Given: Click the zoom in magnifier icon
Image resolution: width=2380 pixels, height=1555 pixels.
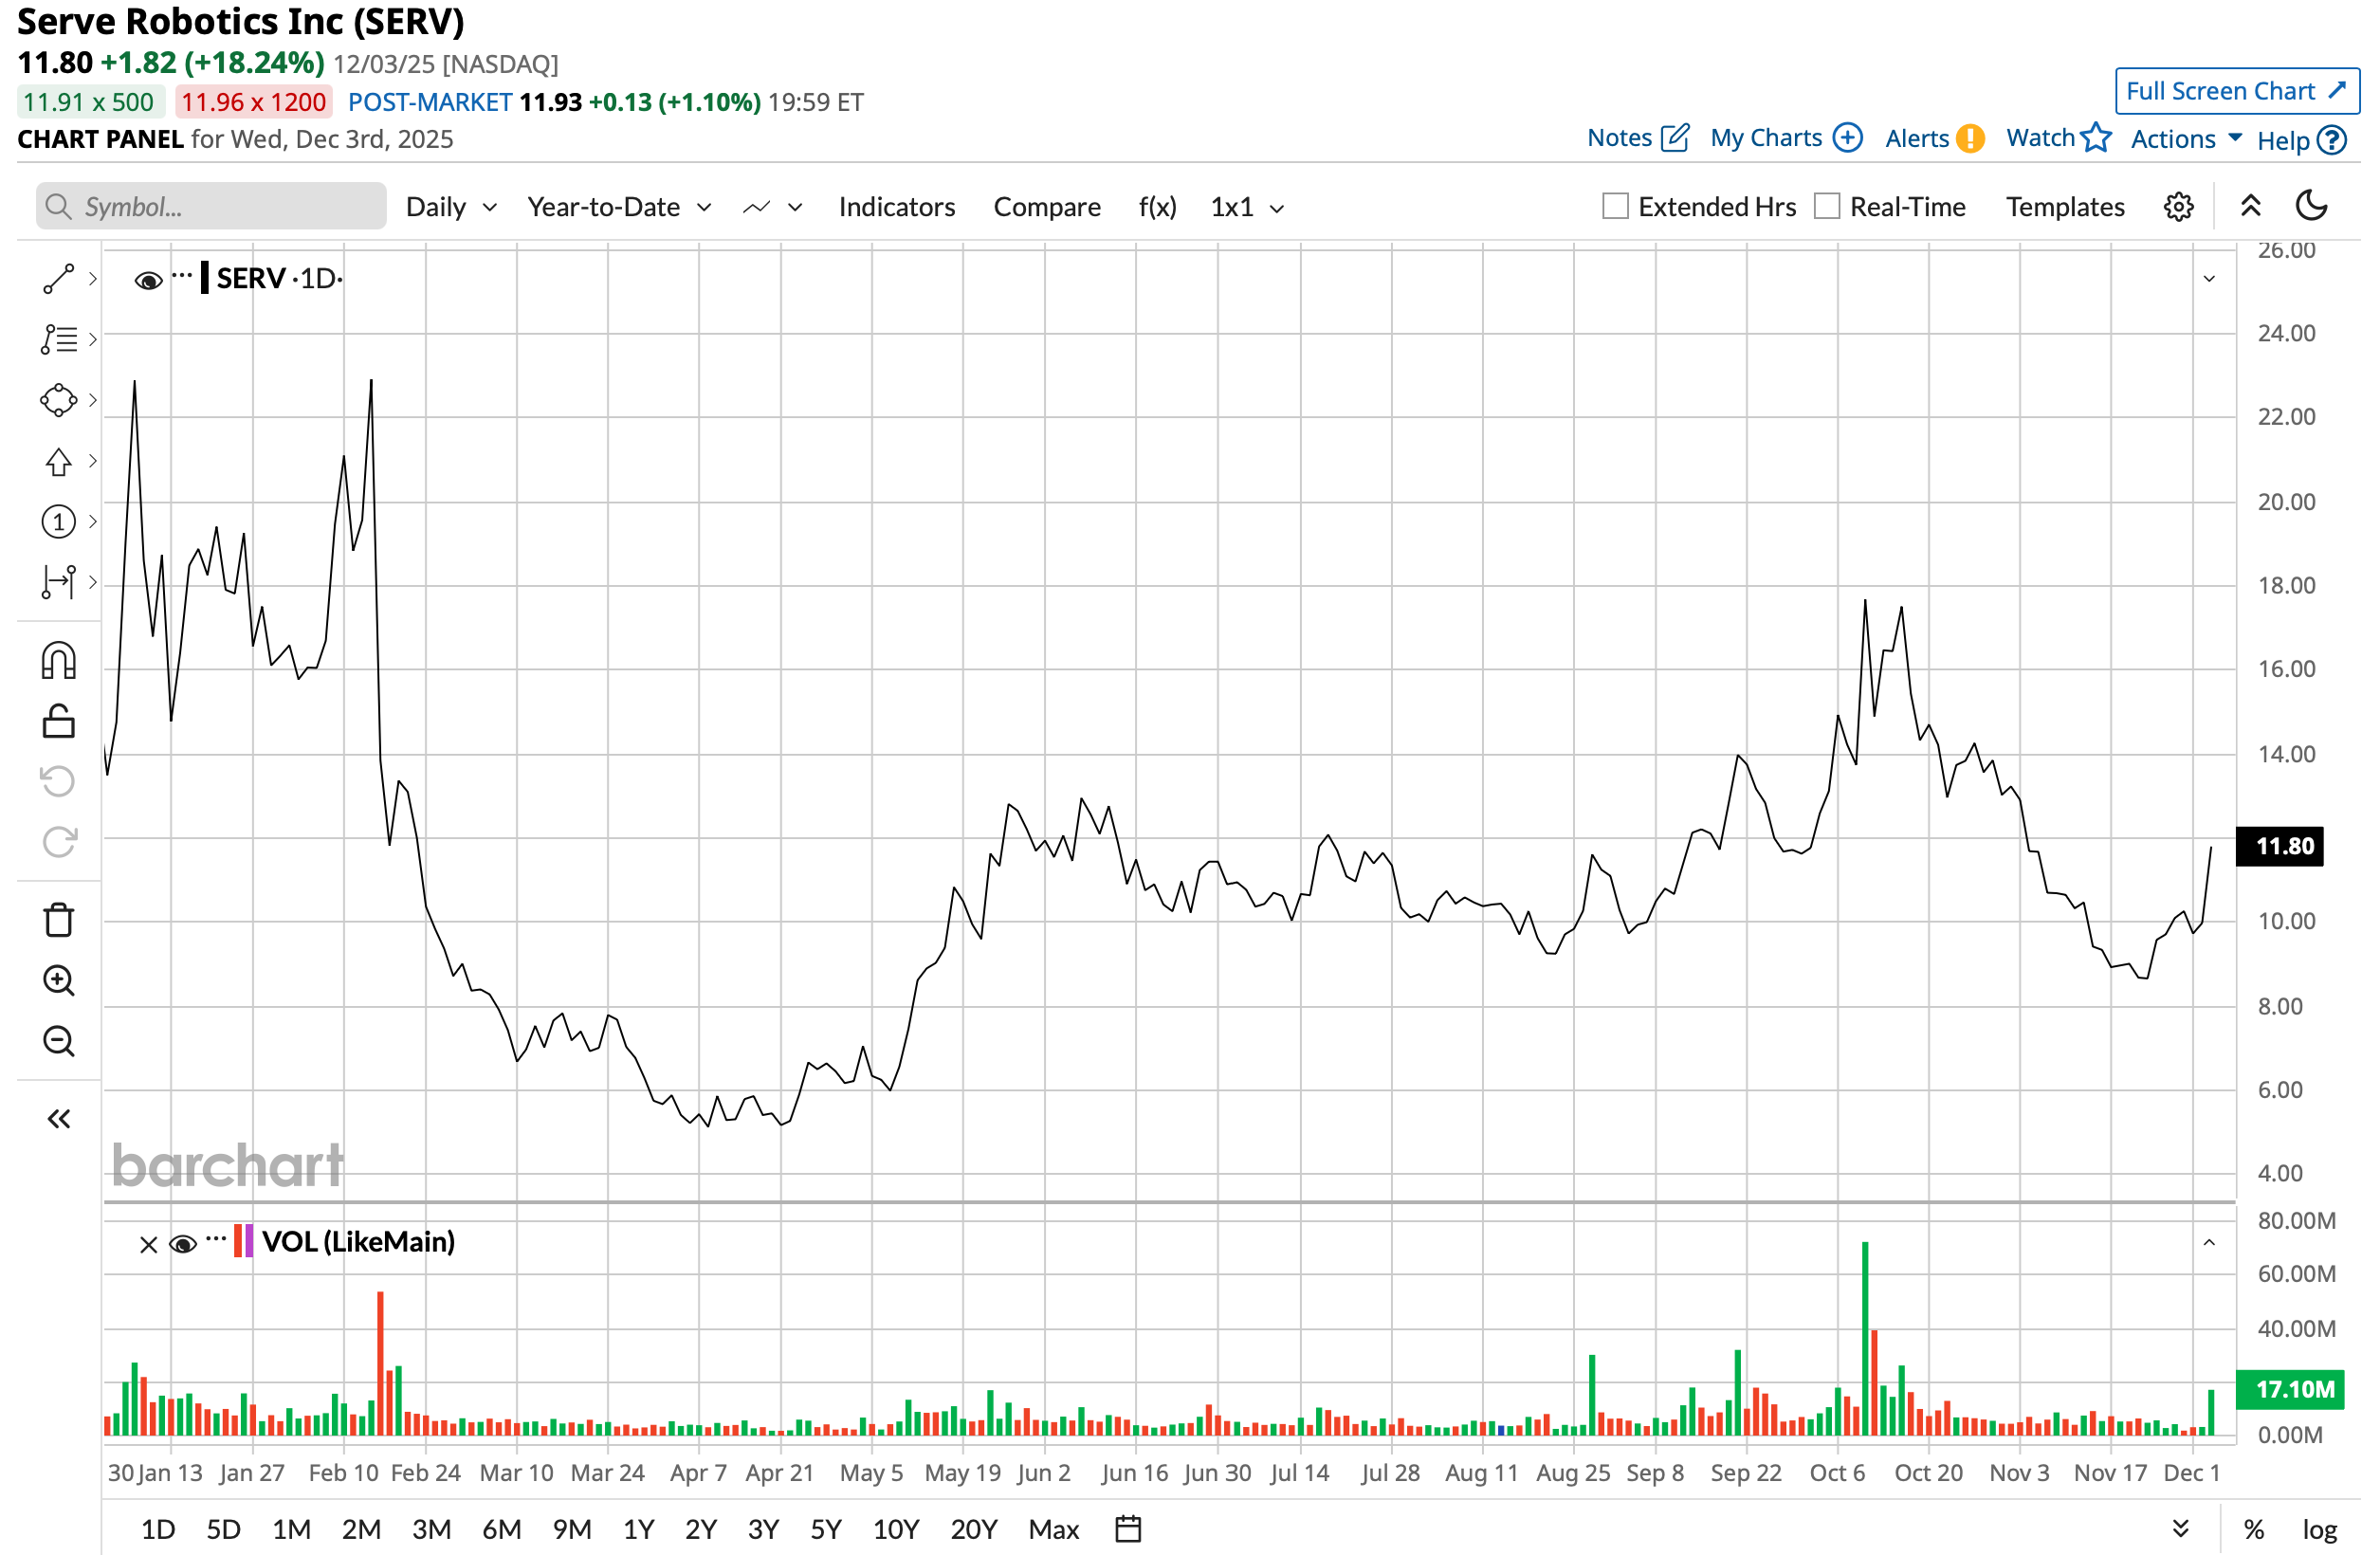Looking at the screenshot, I should (x=58, y=981).
